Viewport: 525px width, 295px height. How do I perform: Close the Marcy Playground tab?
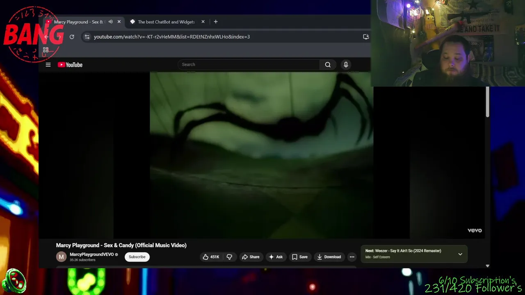[x=119, y=22]
